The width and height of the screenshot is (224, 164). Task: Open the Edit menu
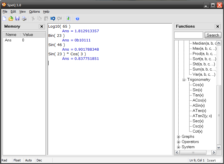[x=14, y=12]
